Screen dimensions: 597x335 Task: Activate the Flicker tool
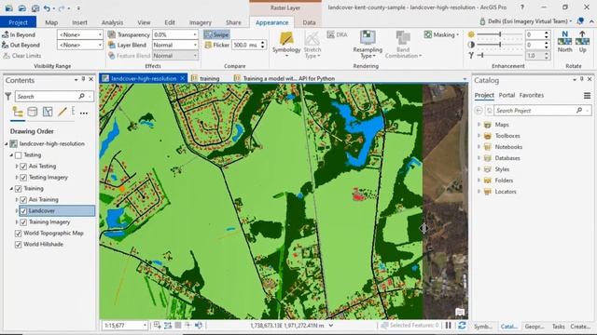(x=216, y=45)
